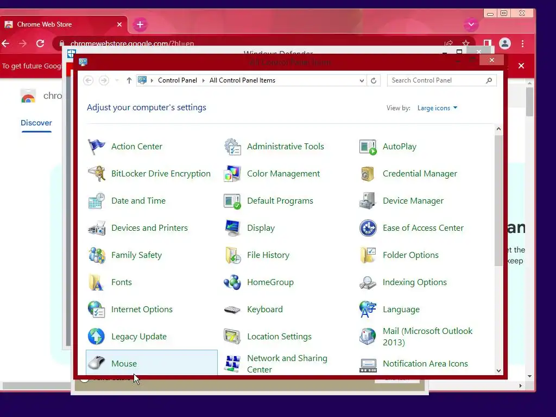This screenshot has width=556, height=417.
Task: Open Keyboard icon
Action: [x=232, y=309]
